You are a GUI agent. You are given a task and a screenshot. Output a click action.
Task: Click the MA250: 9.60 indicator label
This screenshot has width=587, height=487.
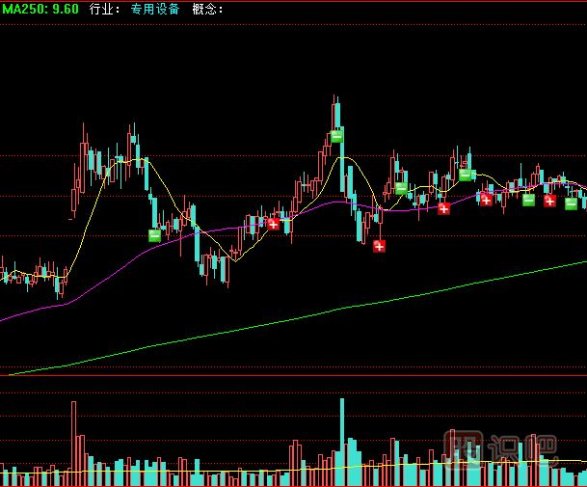pos(40,9)
